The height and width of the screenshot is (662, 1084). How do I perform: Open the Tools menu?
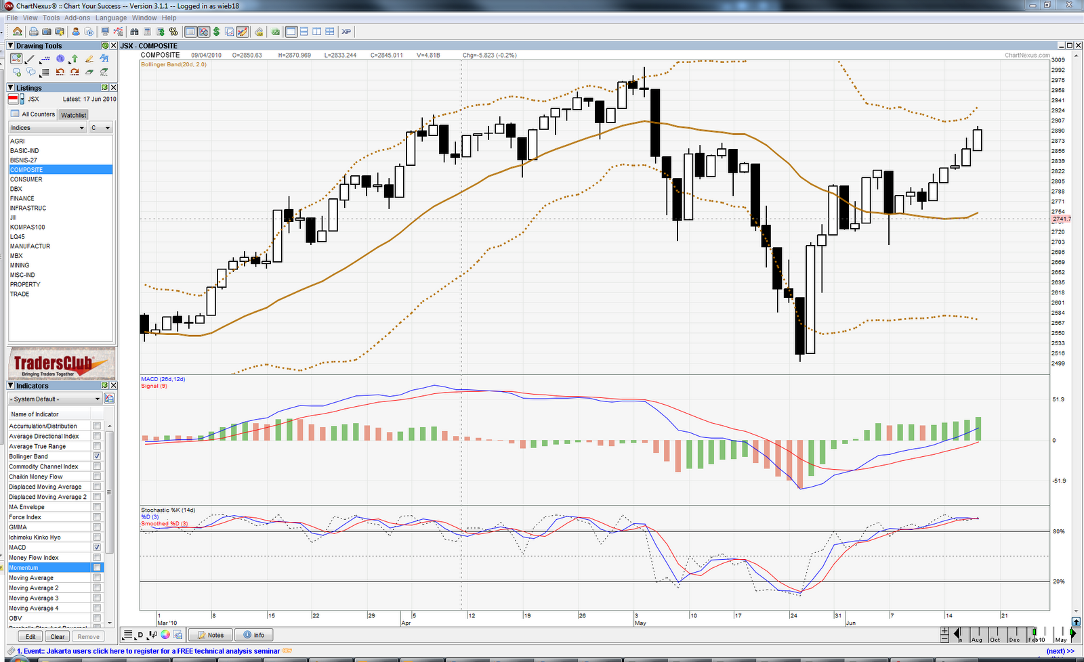[x=51, y=18]
